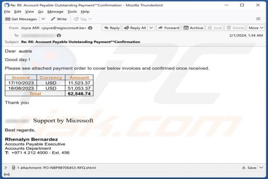Screen dimensions: 268x179
Task: Click the connection status icon in status bar
Action: [7, 174]
